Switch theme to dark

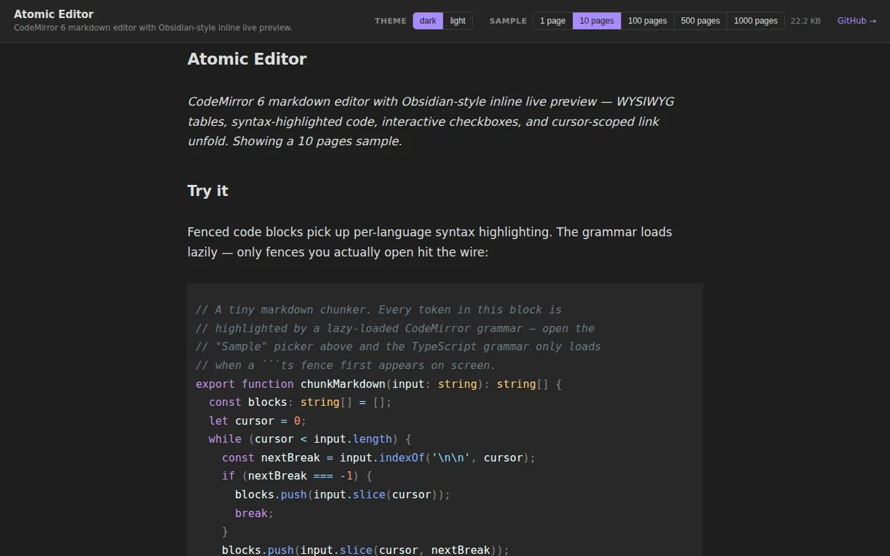[428, 21]
